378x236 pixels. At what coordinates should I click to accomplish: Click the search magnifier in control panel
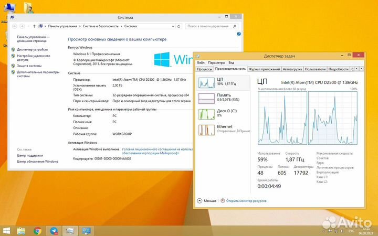[x=235, y=26]
